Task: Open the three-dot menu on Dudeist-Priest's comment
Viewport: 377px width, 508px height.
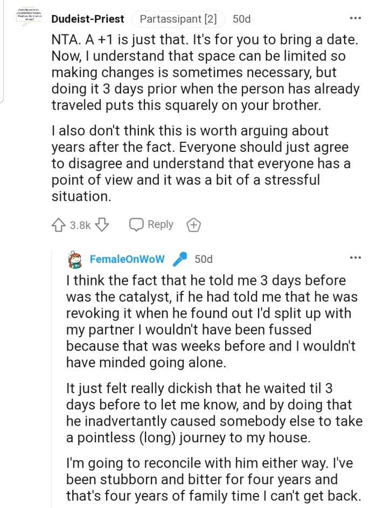Action: 355,18
